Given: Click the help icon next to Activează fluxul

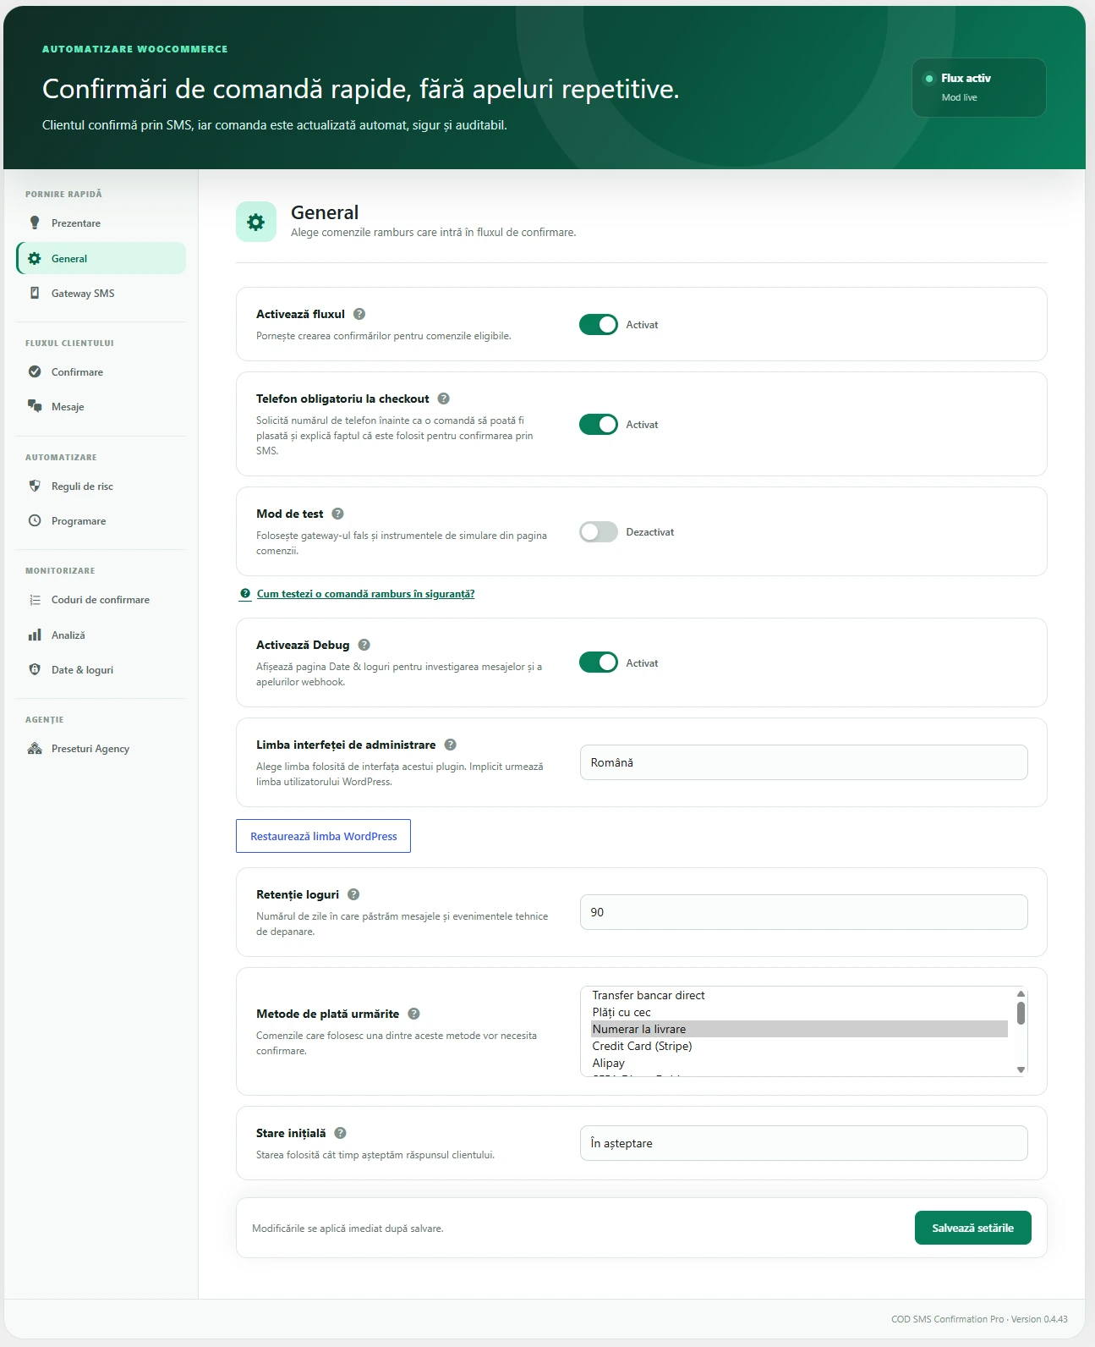Looking at the screenshot, I should pyautogui.click(x=359, y=314).
